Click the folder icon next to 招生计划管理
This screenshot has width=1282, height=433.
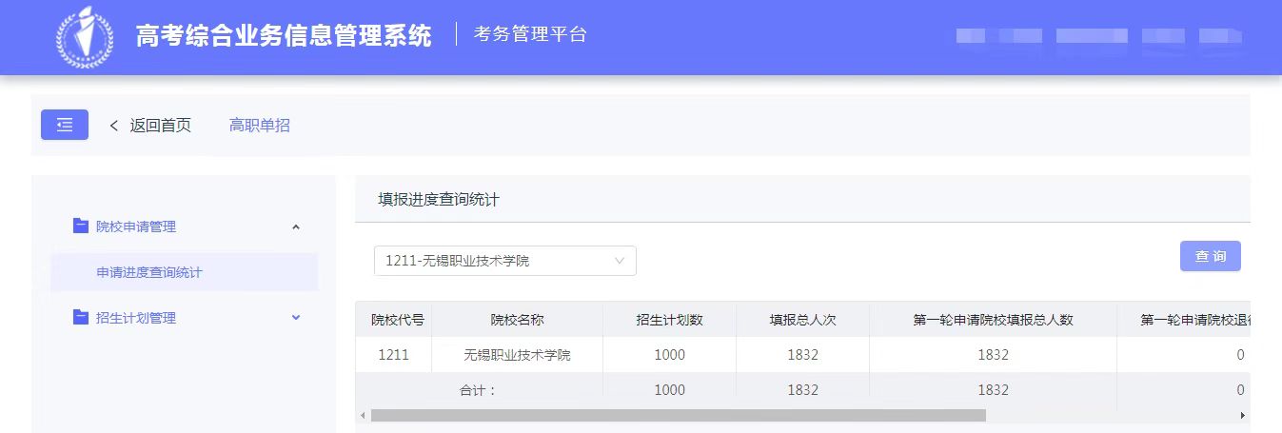(x=81, y=318)
